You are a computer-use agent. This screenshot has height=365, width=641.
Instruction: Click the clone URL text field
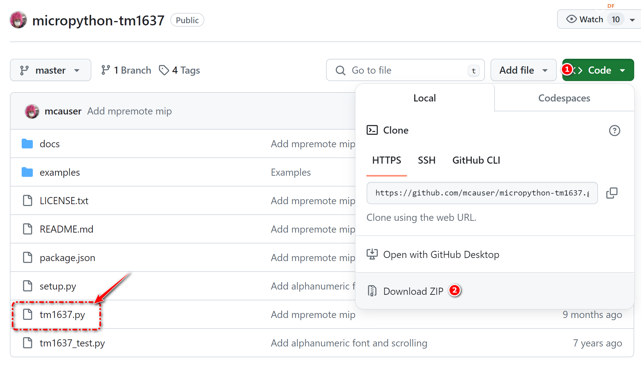click(482, 193)
